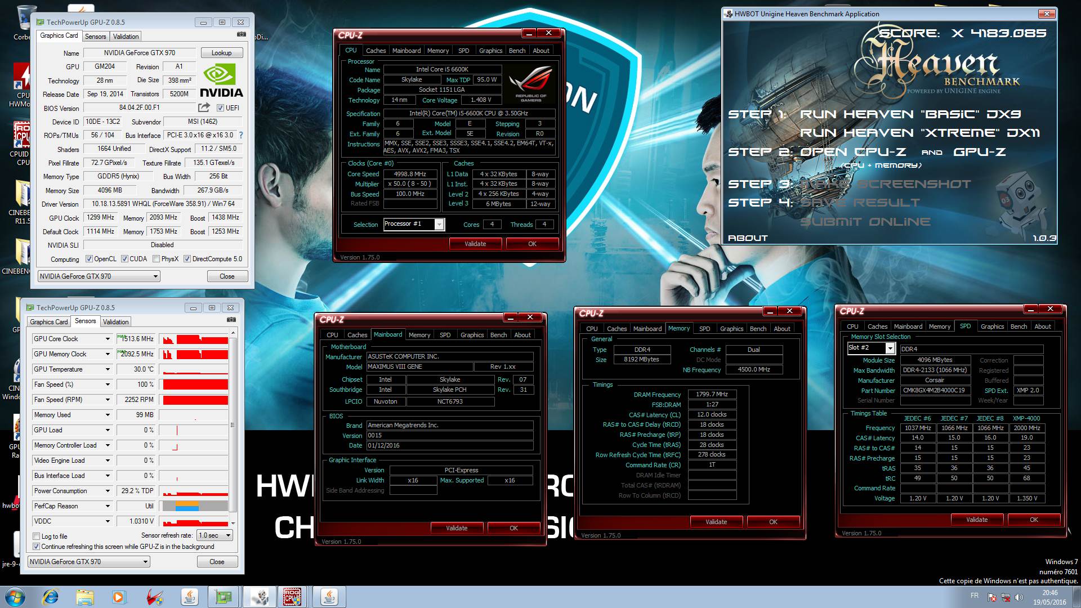Viewport: 1081px width, 608px height.
Task: Click the NVIDIA logo in GPU-Z
Action: pos(222,81)
